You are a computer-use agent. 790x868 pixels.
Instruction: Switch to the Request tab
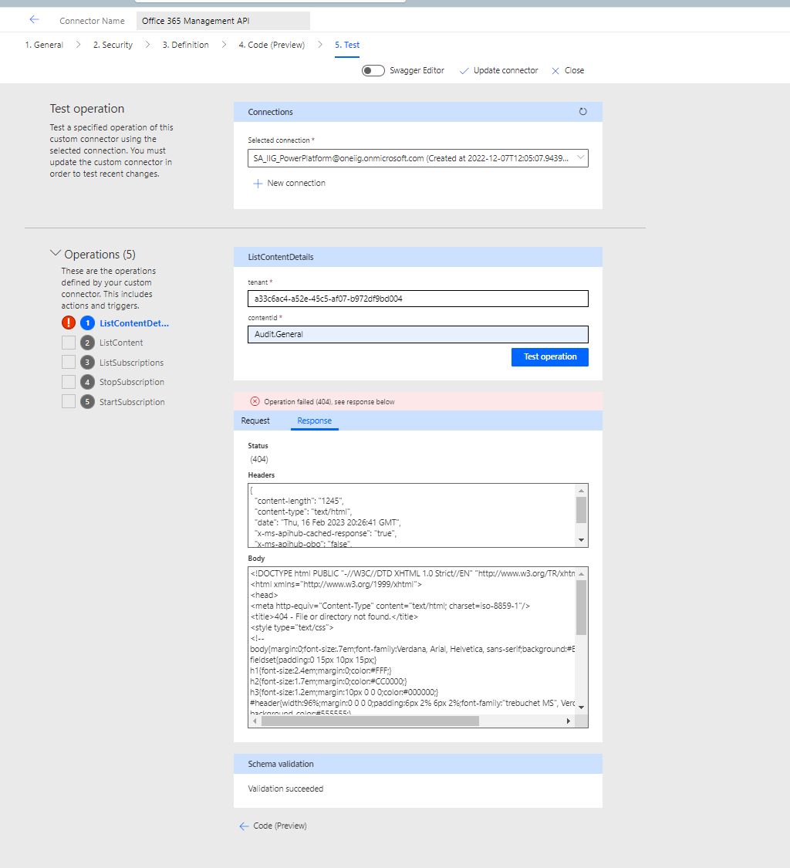(x=255, y=420)
